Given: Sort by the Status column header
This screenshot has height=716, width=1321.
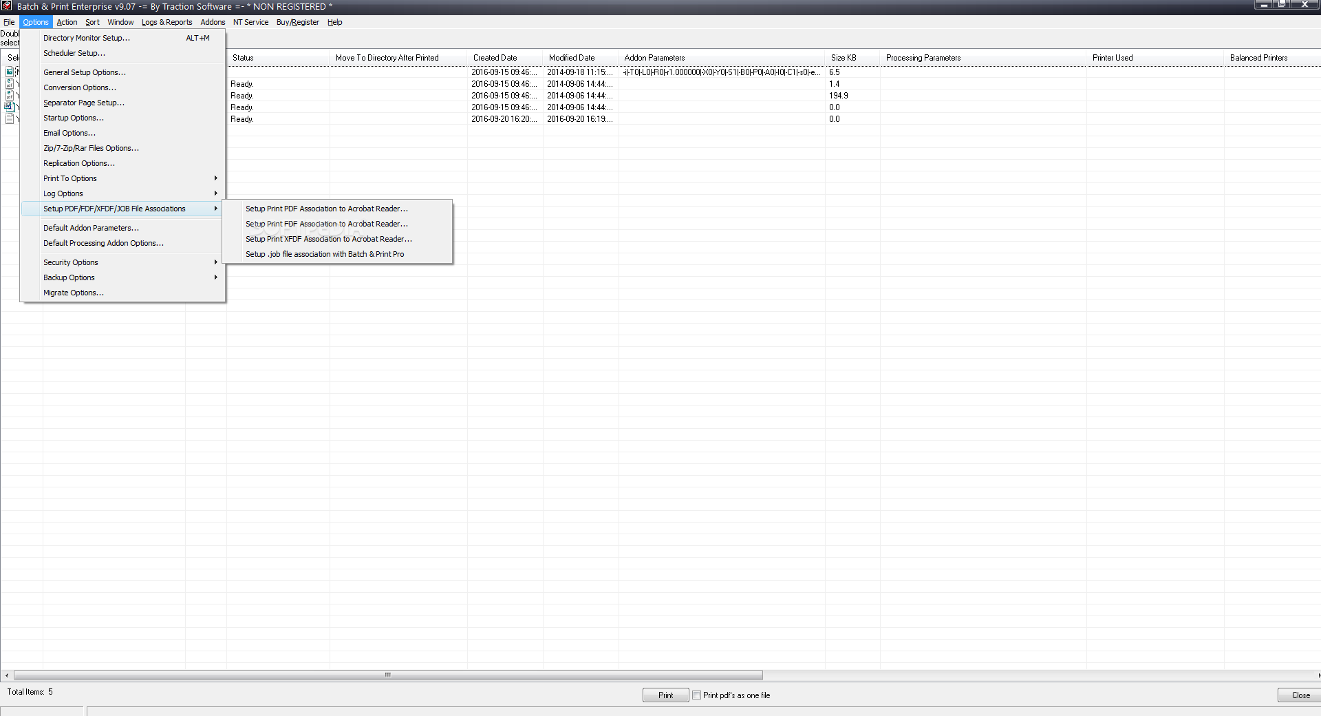Looking at the screenshot, I should pyautogui.click(x=278, y=58).
